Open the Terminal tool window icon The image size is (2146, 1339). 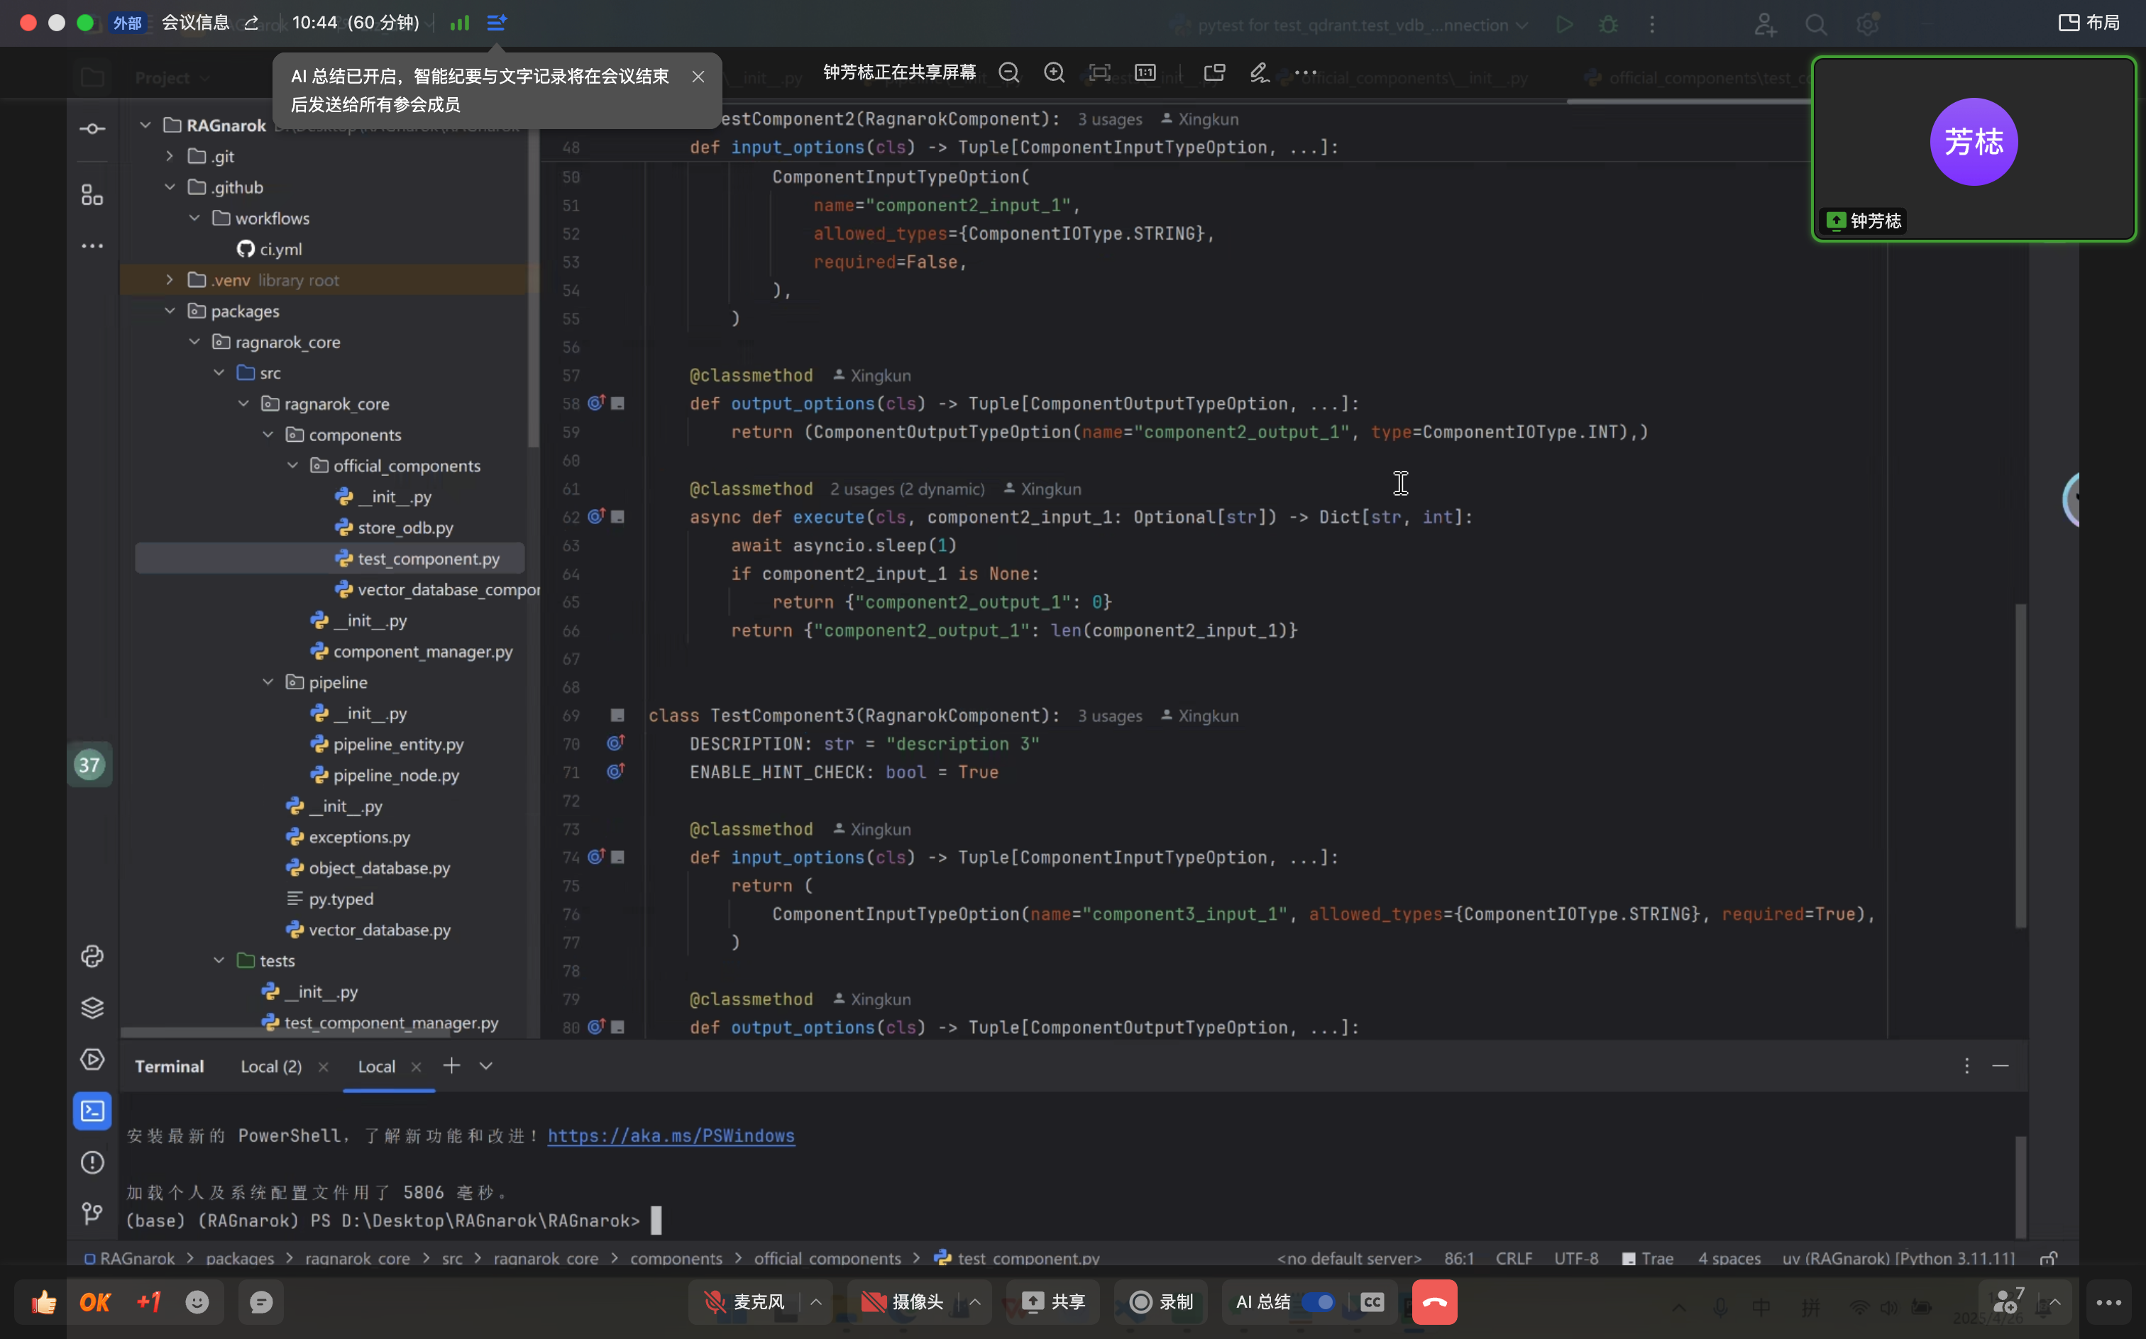pyautogui.click(x=92, y=1111)
